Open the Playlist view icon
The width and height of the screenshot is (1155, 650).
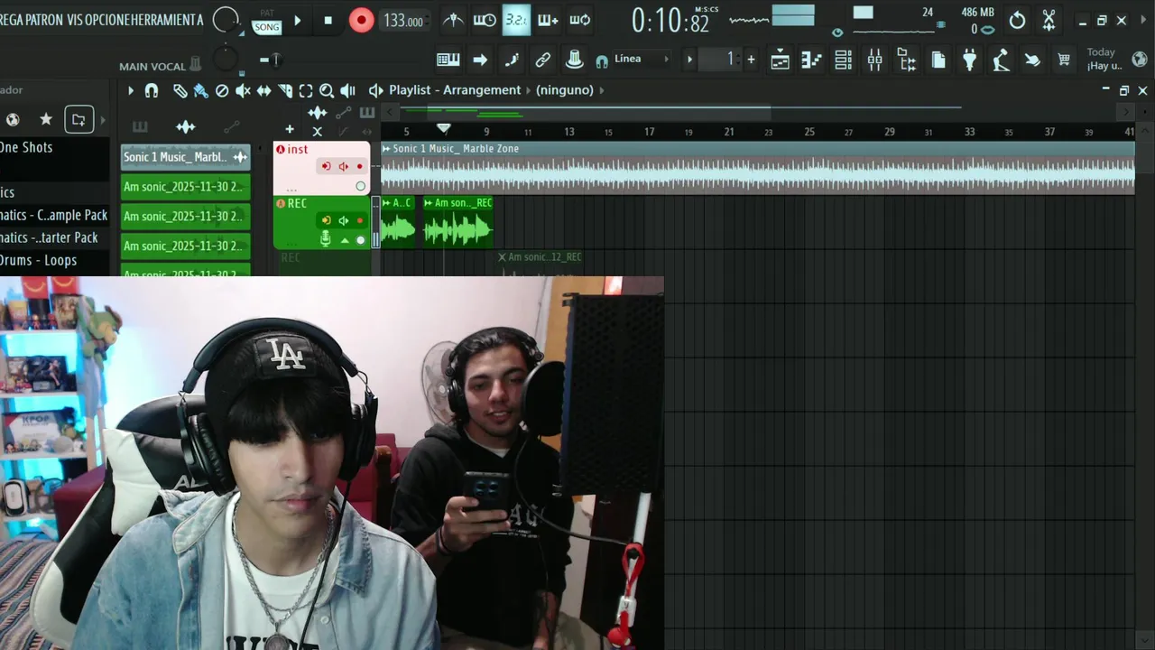tap(780, 60)
